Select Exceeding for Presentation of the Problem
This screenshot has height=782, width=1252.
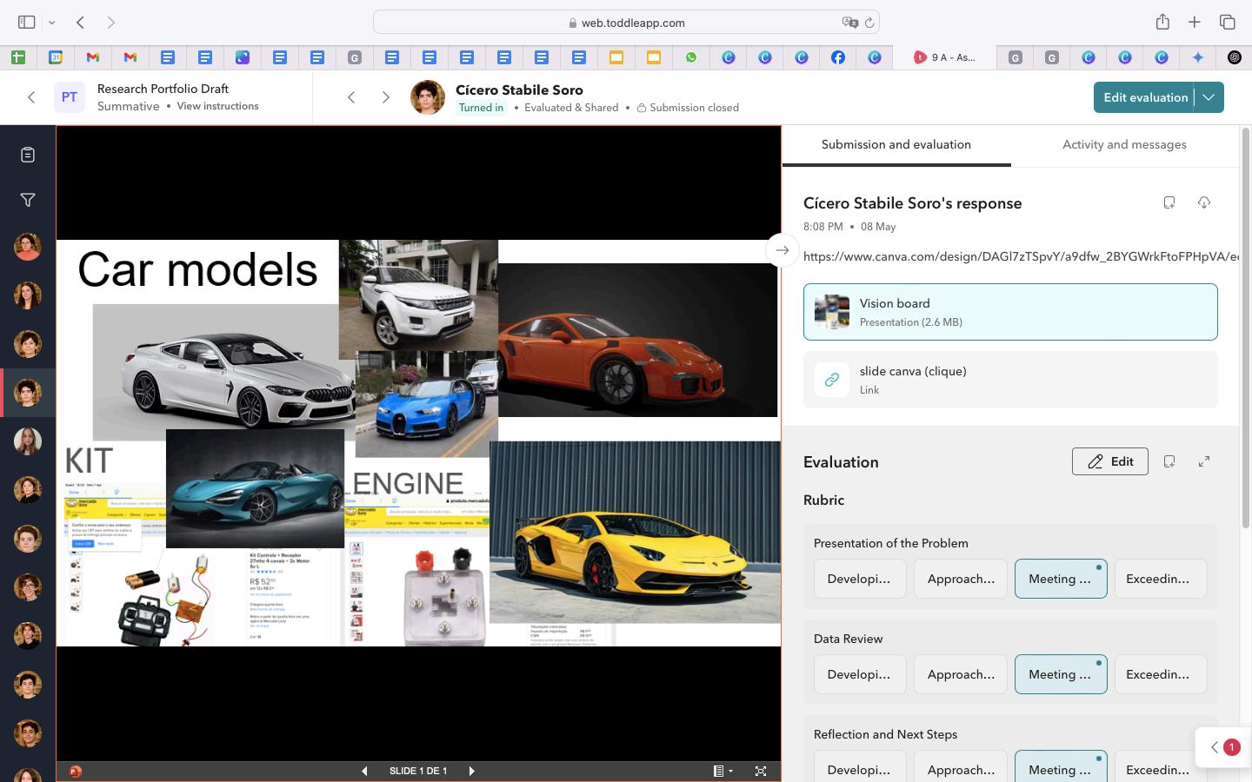click(1161, 579)
